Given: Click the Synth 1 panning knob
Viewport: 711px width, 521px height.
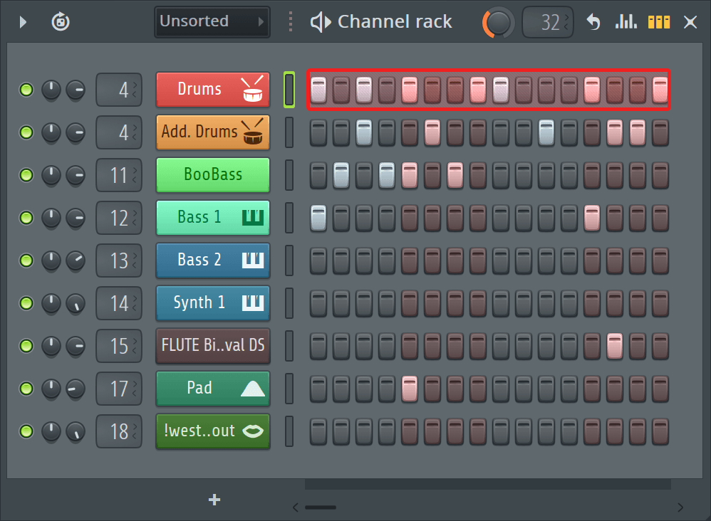Looking at the screenshot, I should tap(51, 303).
